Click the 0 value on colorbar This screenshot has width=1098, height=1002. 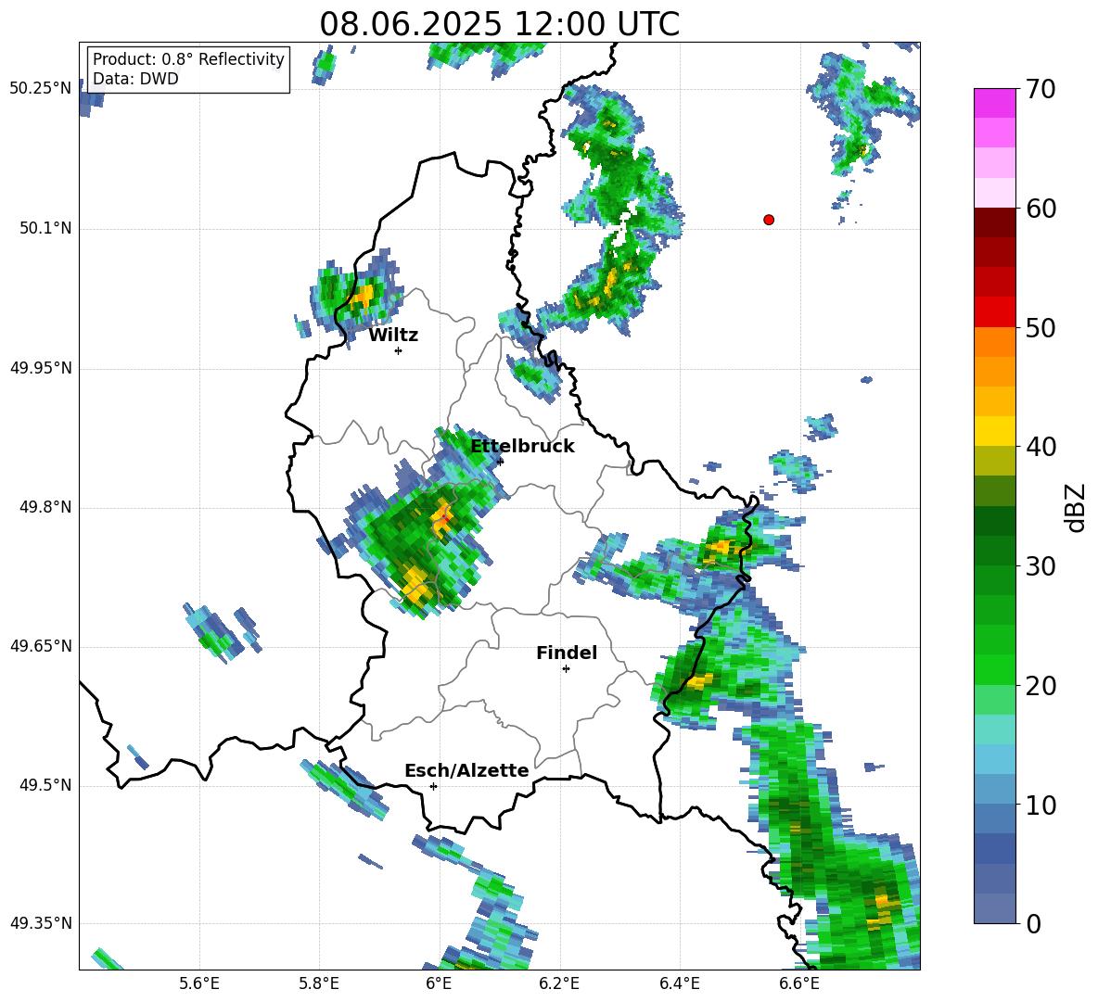click(x=1033, y=923)
